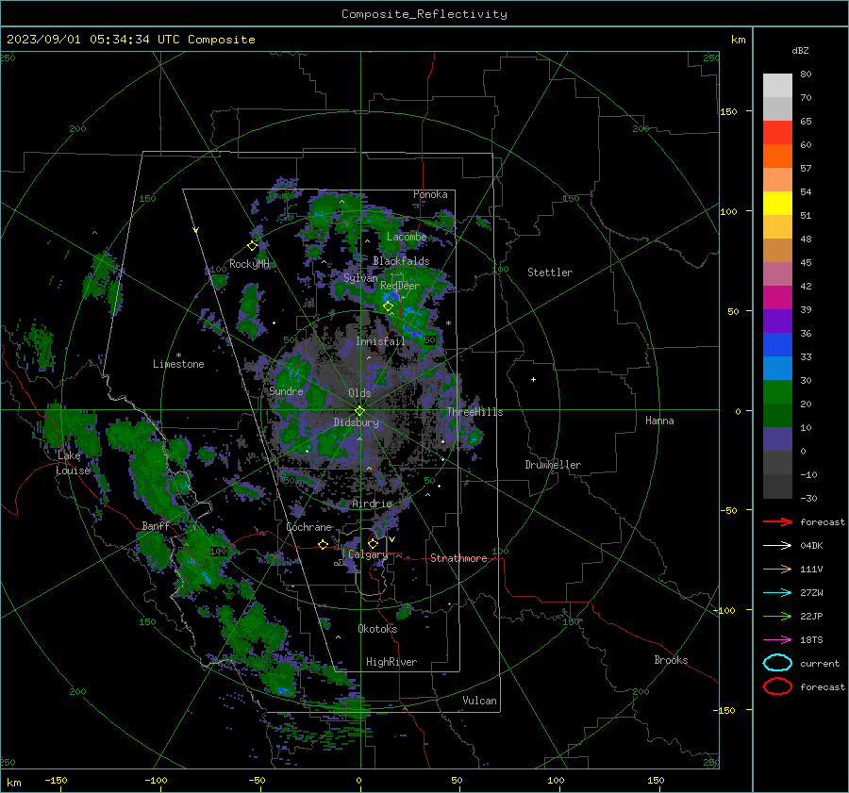Click the yellow diamond marker near Cochrane
Image resolution: width=849 pixels, height=793 pixels.
[324, 545]
